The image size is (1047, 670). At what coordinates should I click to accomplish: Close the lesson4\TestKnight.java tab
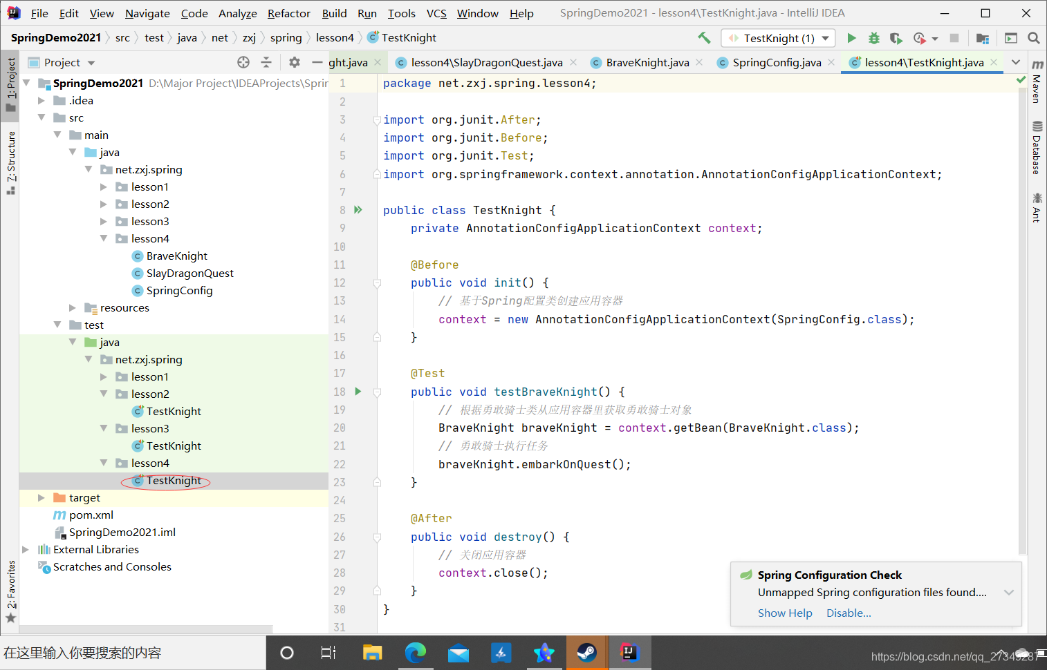coord(994,62)
